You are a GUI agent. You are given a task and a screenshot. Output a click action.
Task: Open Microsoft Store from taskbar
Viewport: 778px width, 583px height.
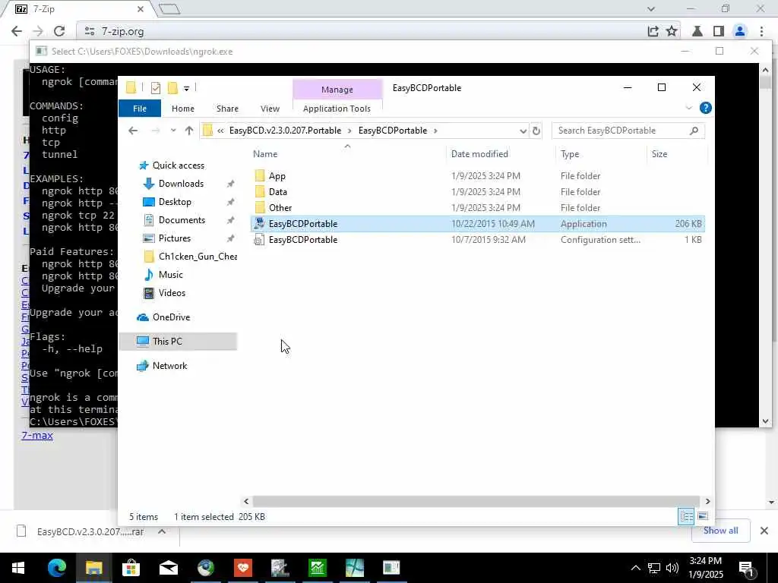click(x=131, y=568)
